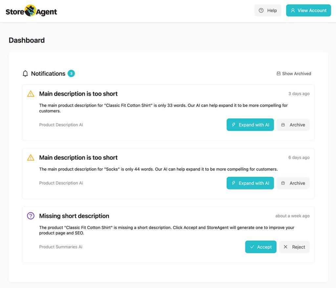The height and width of the screenshot is (288, 336).
Task: Click the purple question mark icon
Action: click(31, 216)
